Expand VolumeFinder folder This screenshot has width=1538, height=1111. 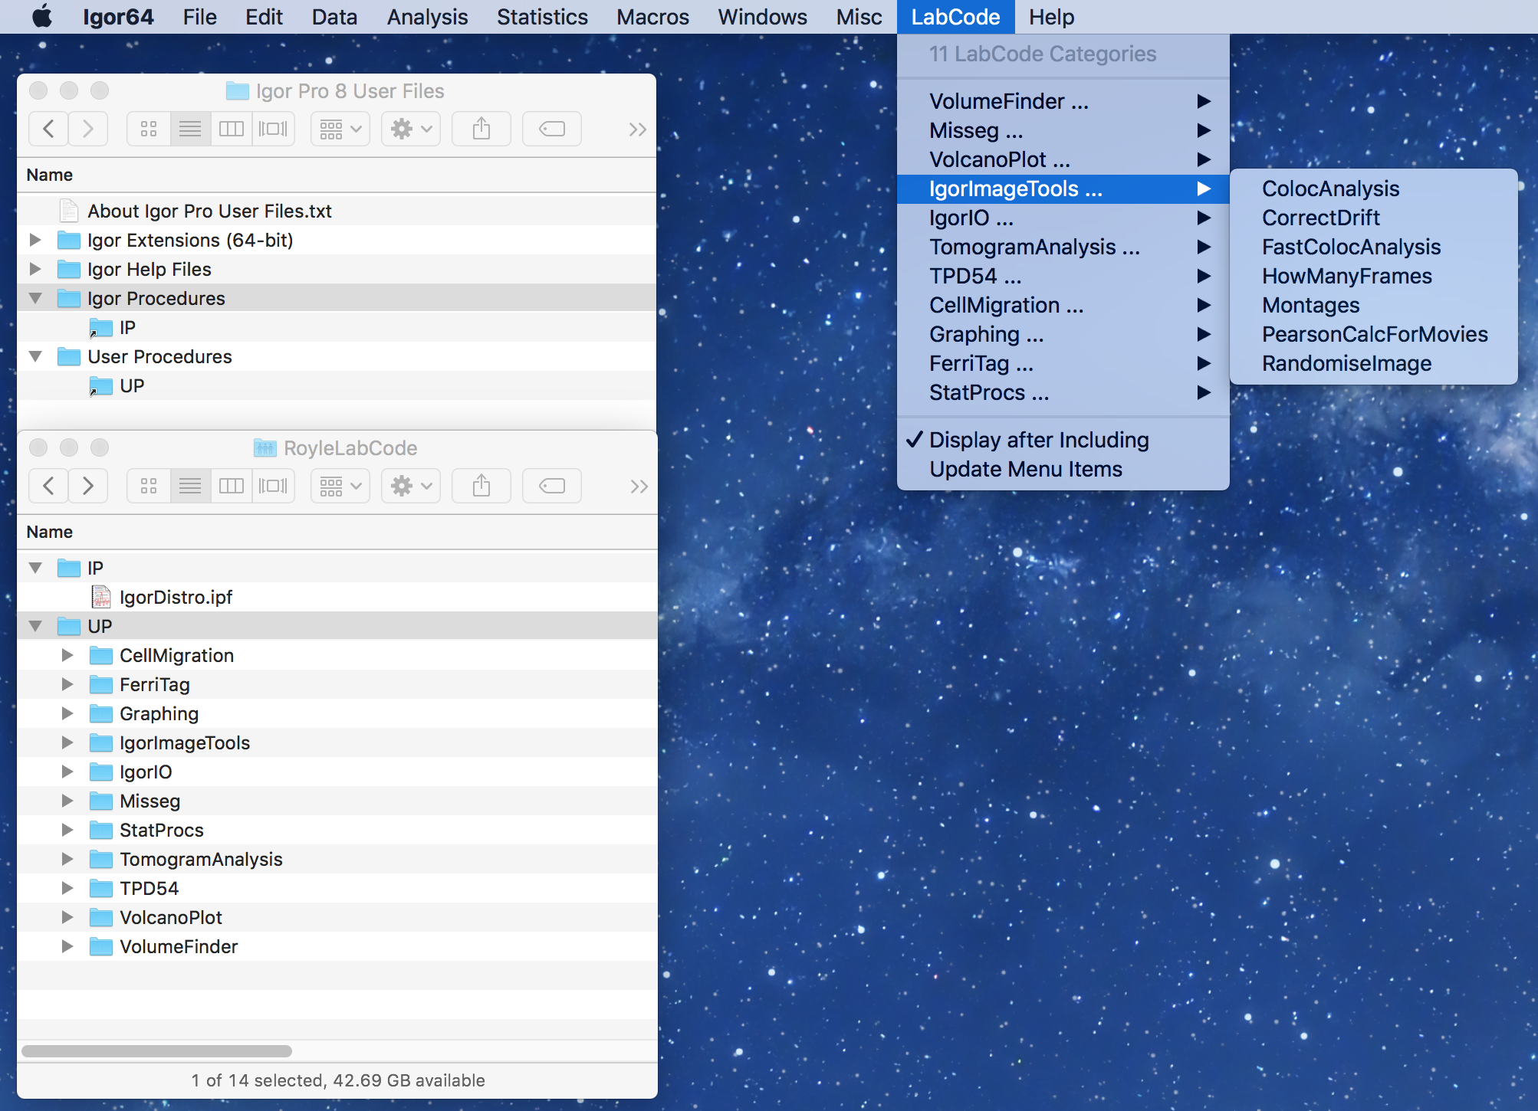coord(67,946)
